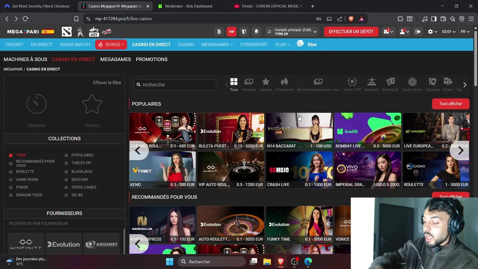
Task: Open the HOT games icon
Action: coord(94,32)
